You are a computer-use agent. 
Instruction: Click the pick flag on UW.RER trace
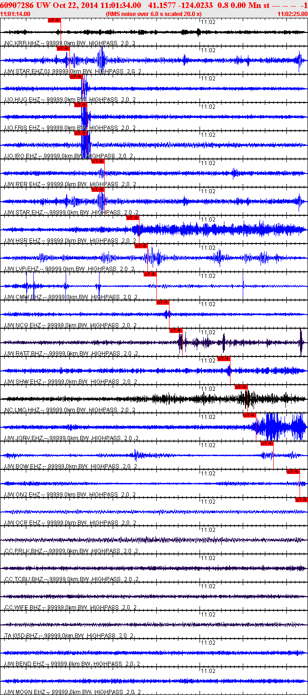coord(98,161)
